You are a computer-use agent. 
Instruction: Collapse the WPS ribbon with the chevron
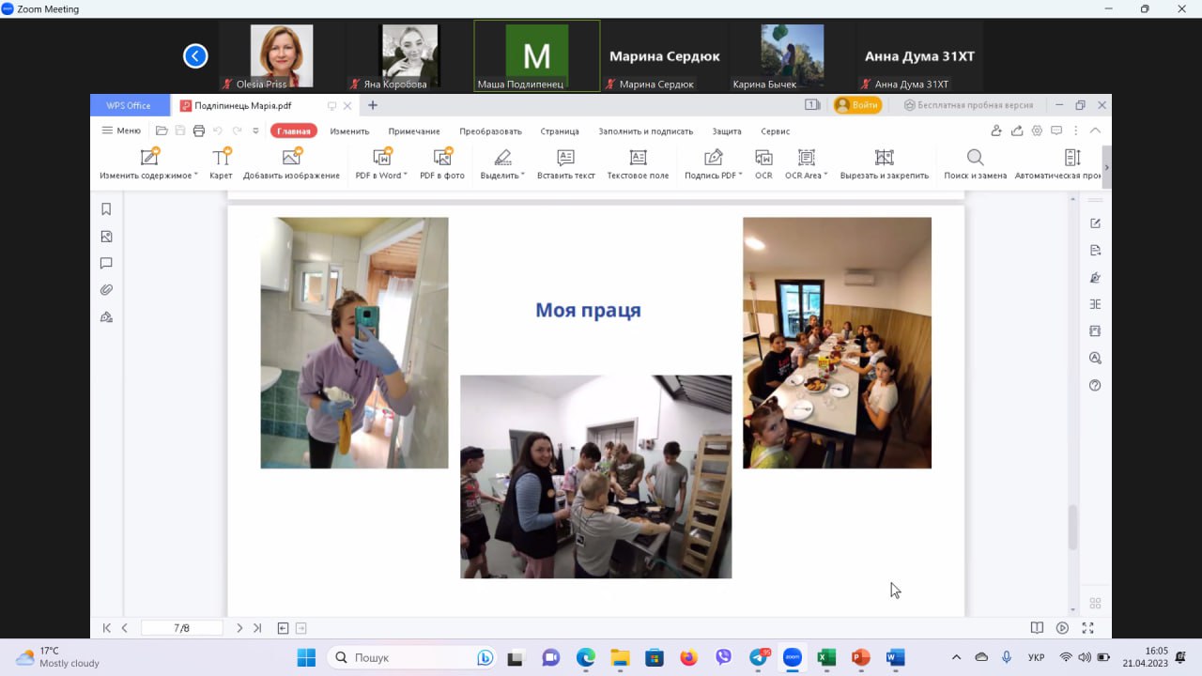click(1095, 131)
